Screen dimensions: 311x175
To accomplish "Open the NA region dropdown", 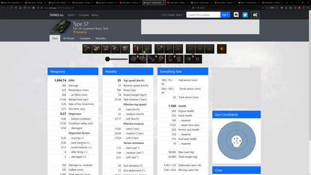I will click(x=225, y=15).
